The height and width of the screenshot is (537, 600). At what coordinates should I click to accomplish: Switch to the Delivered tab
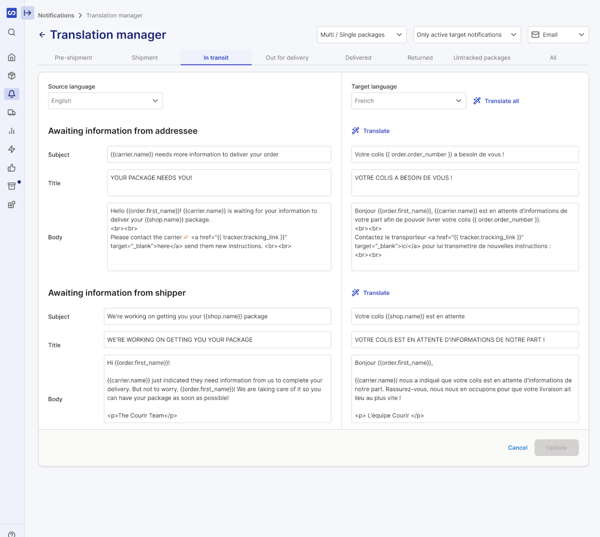coord(358,58)
